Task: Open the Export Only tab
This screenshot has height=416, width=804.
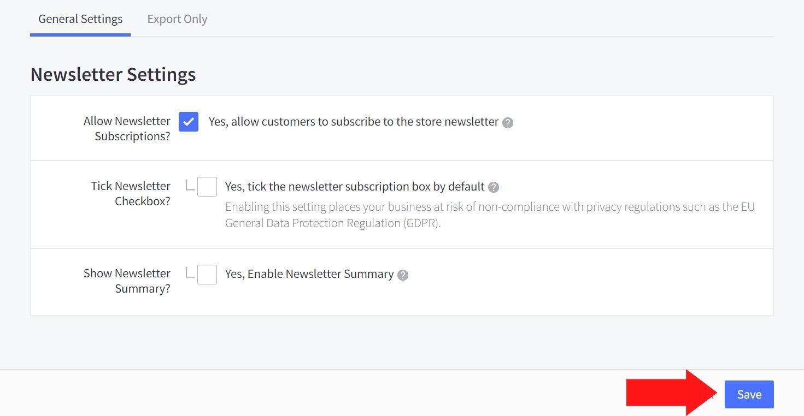Action: 177,19
